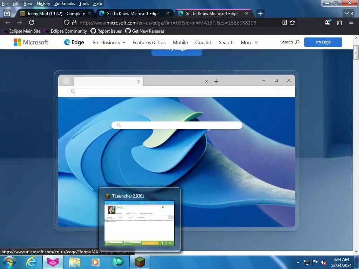Open Eclipse Main Site bookmark
Viewport: 359px width, 269px height.
click(21, 31)
